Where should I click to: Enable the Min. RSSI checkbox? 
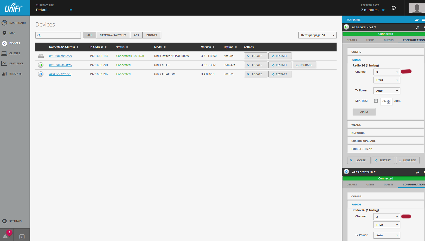[376, 101]
